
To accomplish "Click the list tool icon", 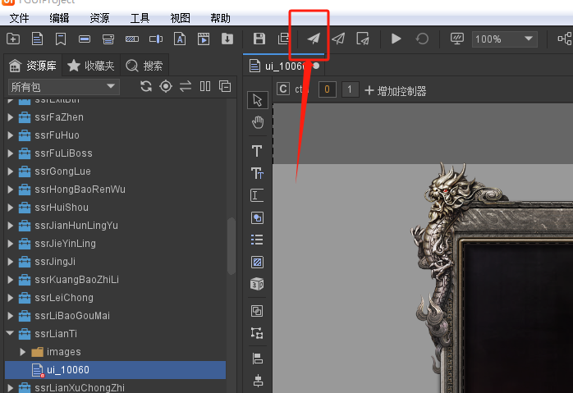I will [x=257, y=240].
